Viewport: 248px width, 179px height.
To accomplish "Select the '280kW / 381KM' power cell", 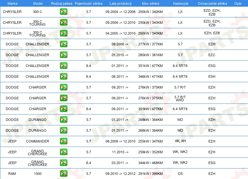I will tap(150, 55).
